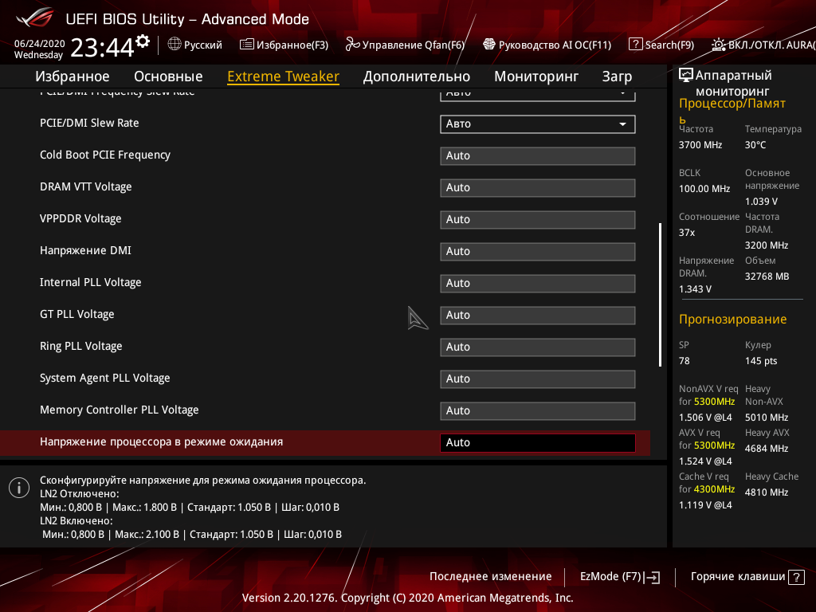The height and width of the screenshot is (612, 816).
Task: Open Руководство AI OC(F11)
Action: pyautogui.click(x=547, y=45)
